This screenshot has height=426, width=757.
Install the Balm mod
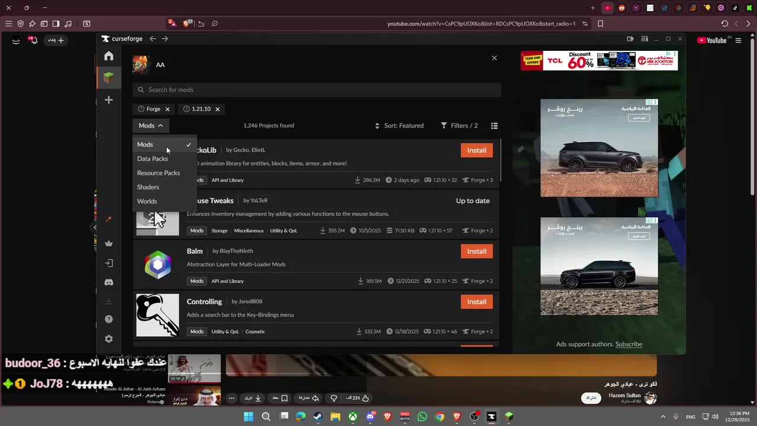[x=477, y=251]
